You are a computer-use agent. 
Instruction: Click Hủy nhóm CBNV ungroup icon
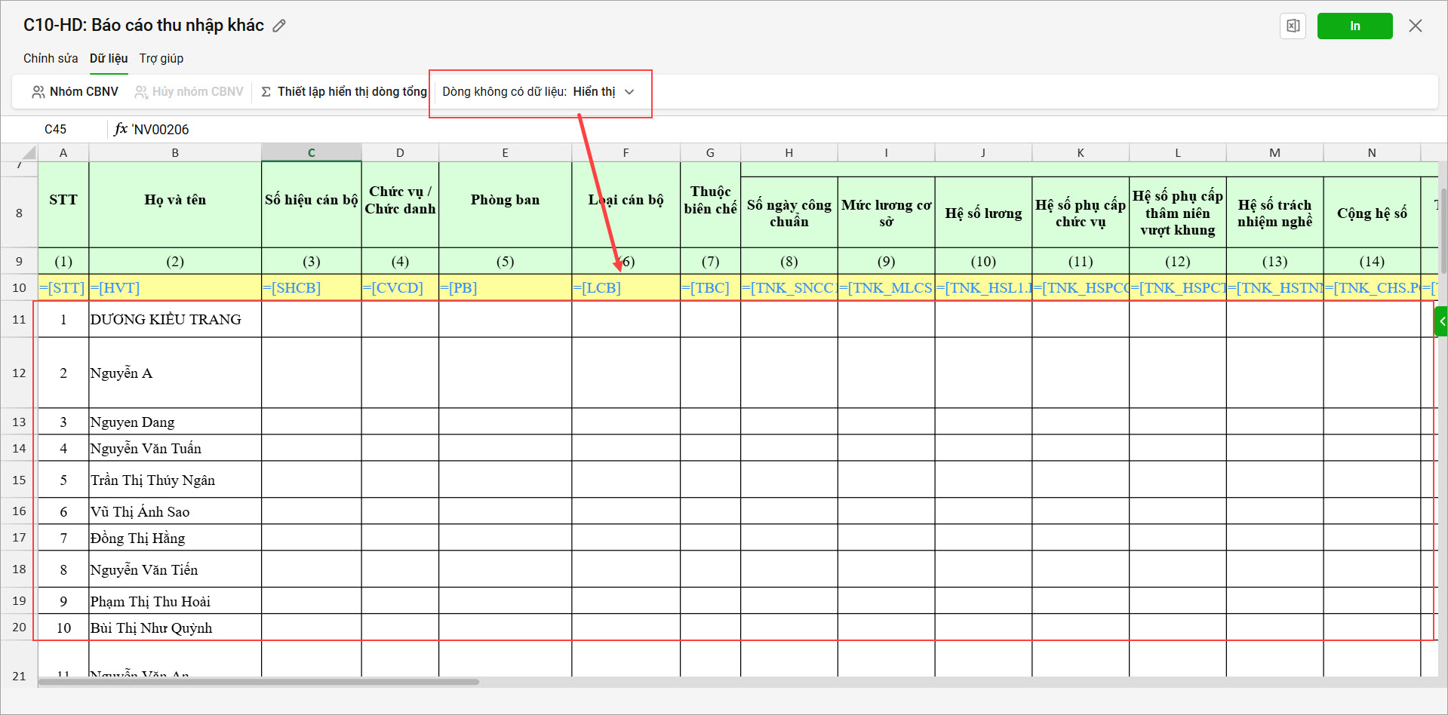coord(189,91)
